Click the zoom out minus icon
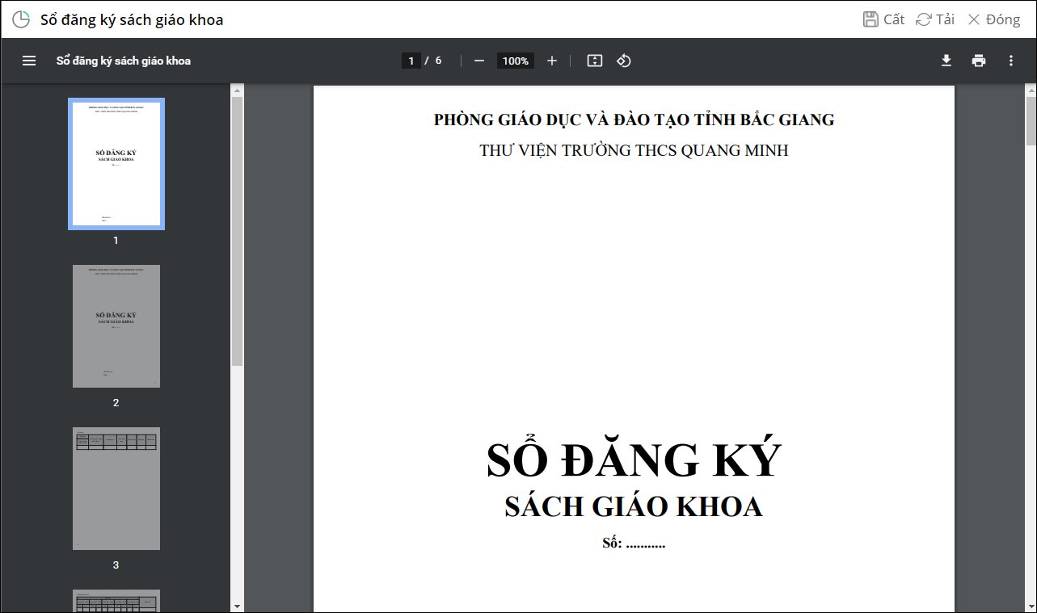The height and width of the screenshot is (613, 1037). pyautogui.click(x=479, y=61)
